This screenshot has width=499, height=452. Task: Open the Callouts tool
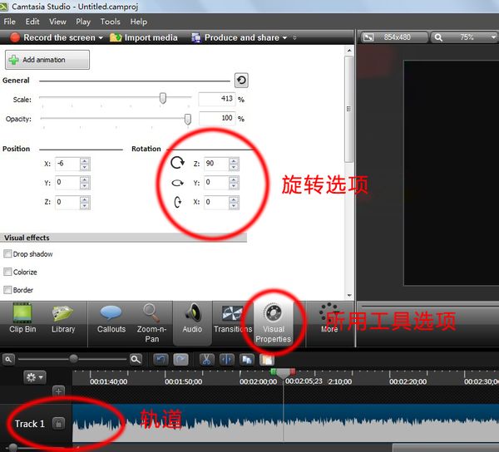pyautogui.click(x=111, y=318)
